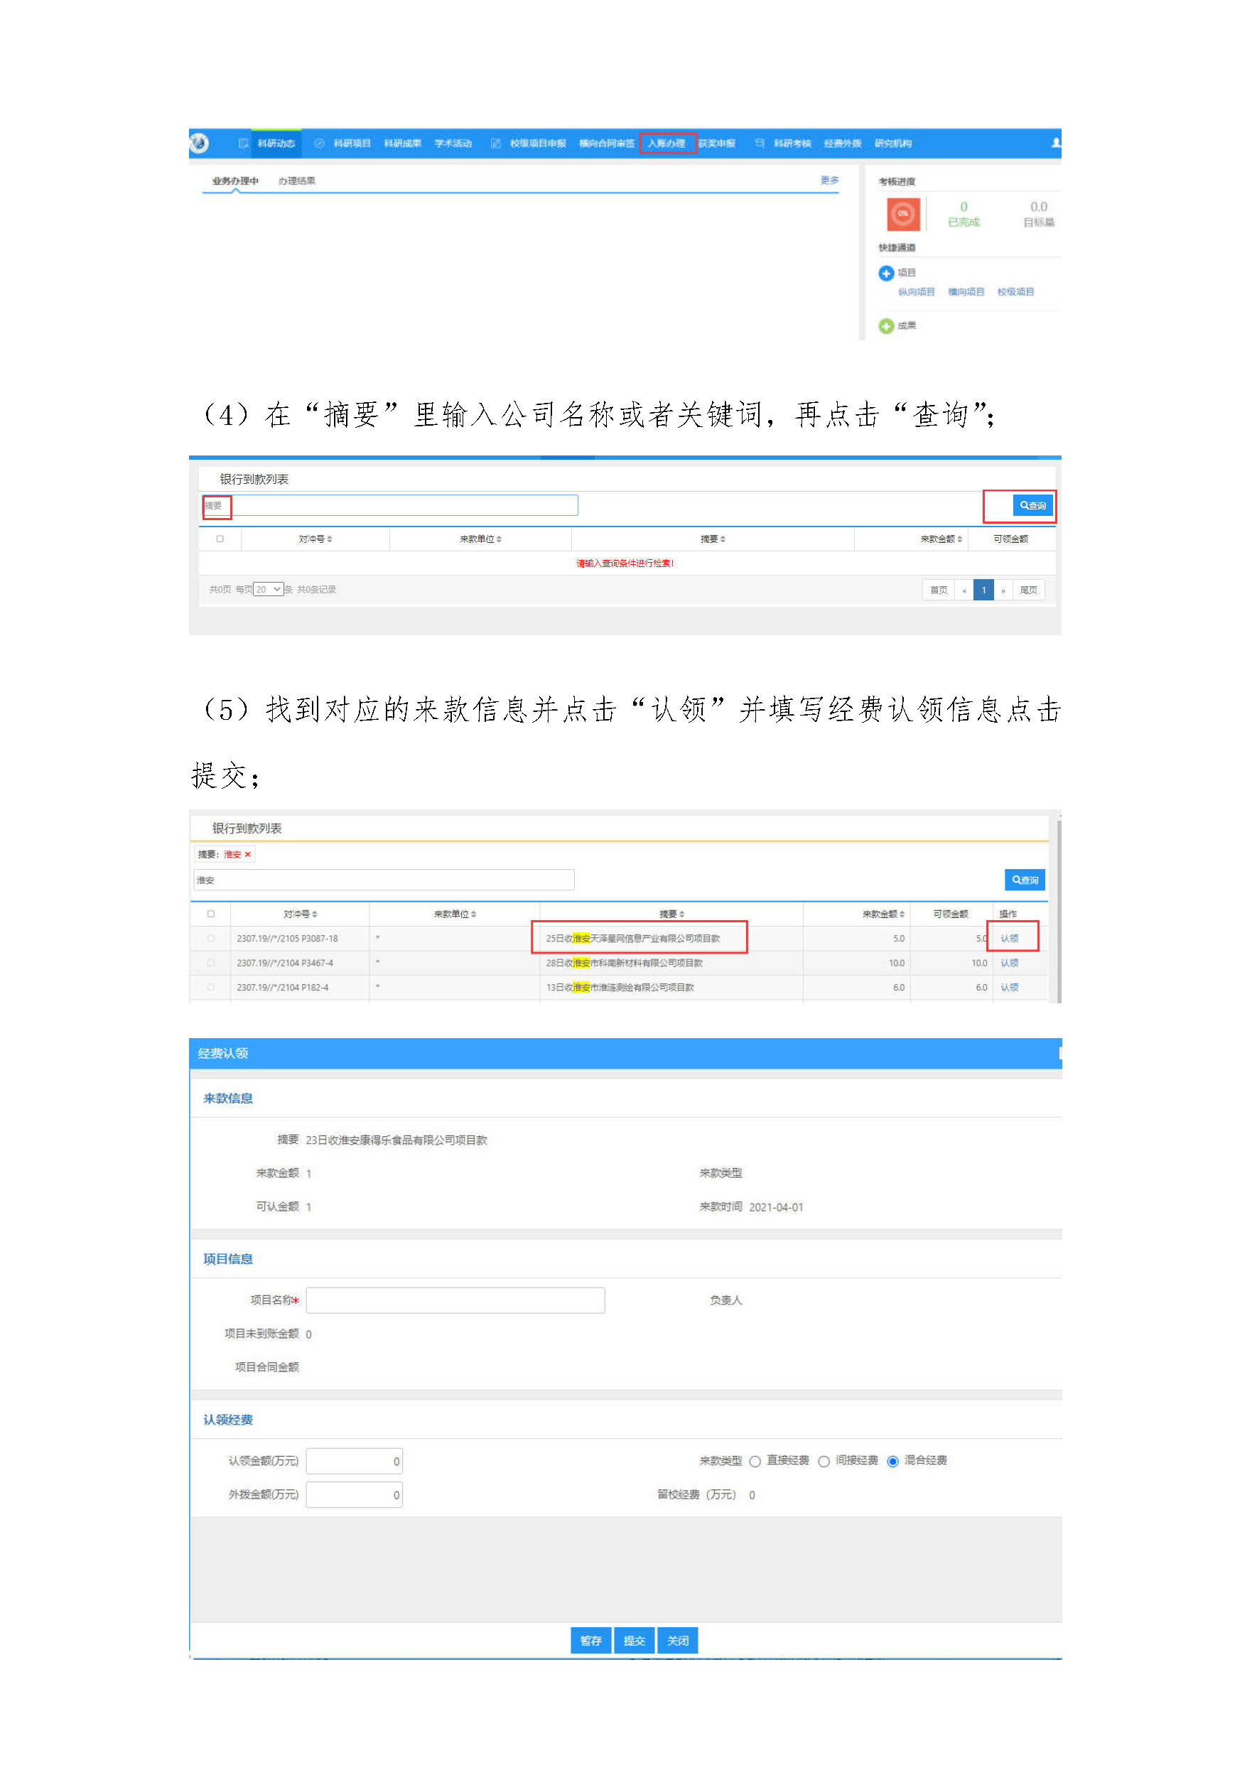Select the 直接经费 radio button
The height and width of the screenshot is (1770, 1252).
(755, 1462)
